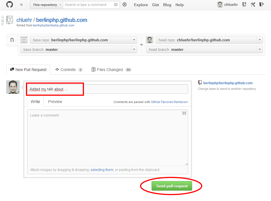Open account settings tools icon
271x201 pixels.
pyautogui.click(x=253, y=4)
